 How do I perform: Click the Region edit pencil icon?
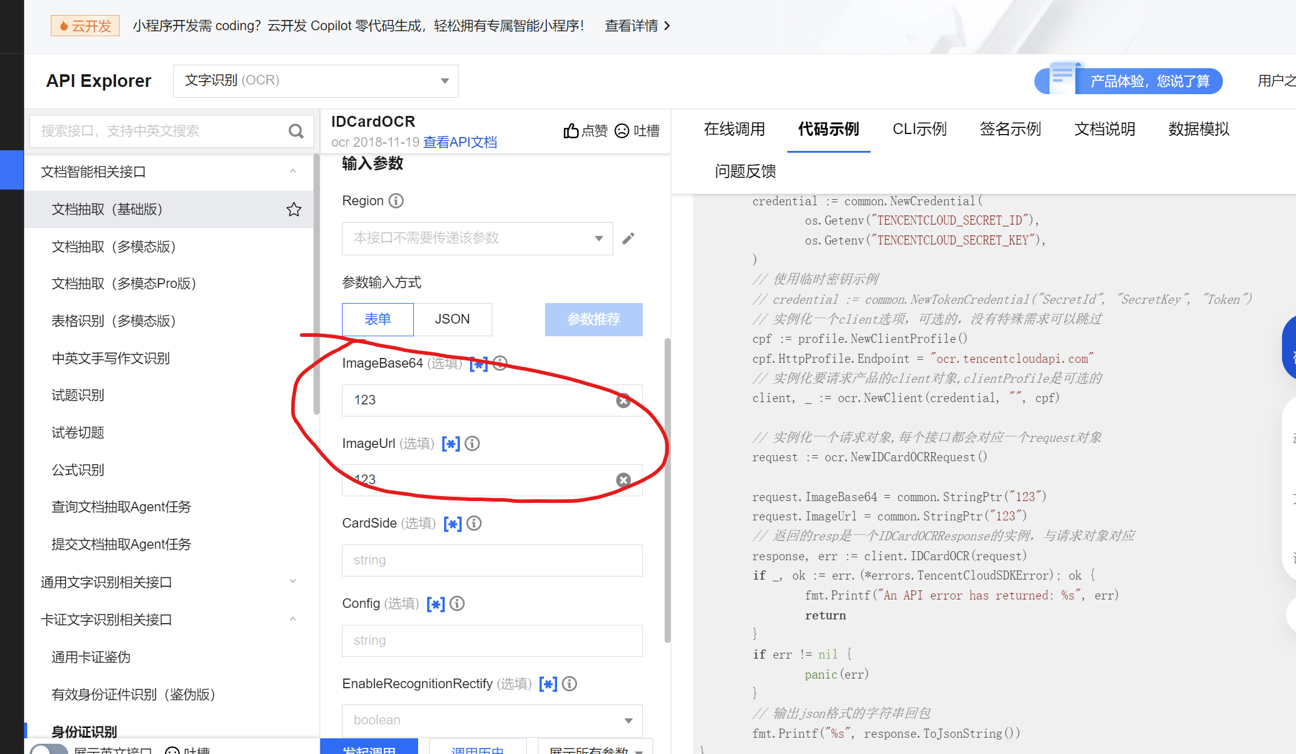[x=628, y=238]
